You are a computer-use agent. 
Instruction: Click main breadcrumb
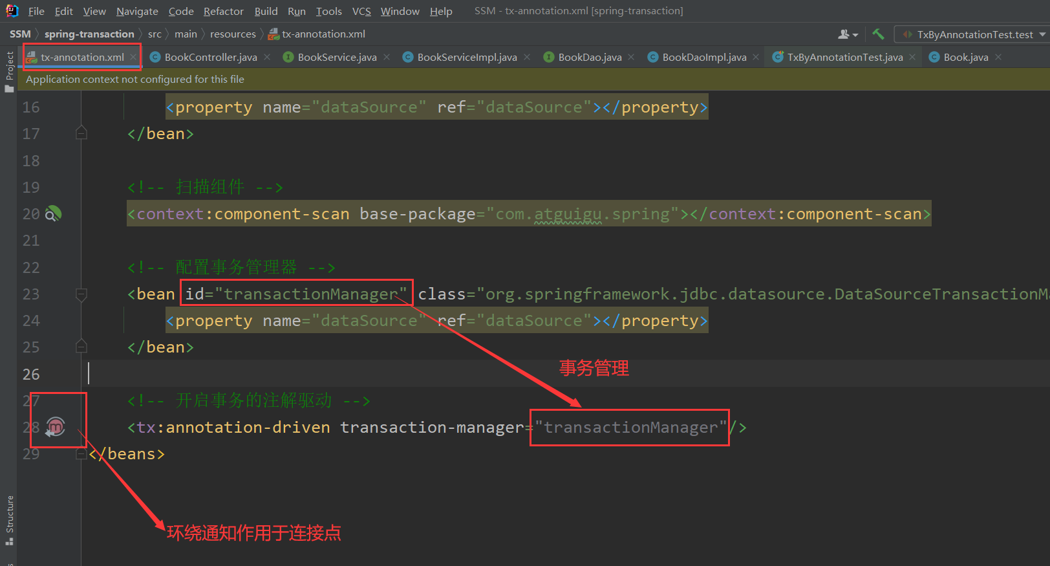point(186,34)
